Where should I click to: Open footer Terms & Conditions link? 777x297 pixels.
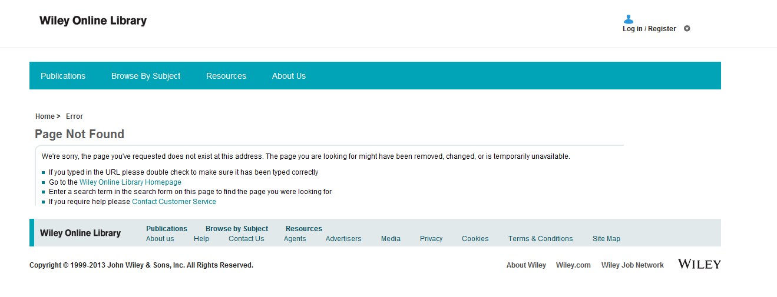[541, 239]
